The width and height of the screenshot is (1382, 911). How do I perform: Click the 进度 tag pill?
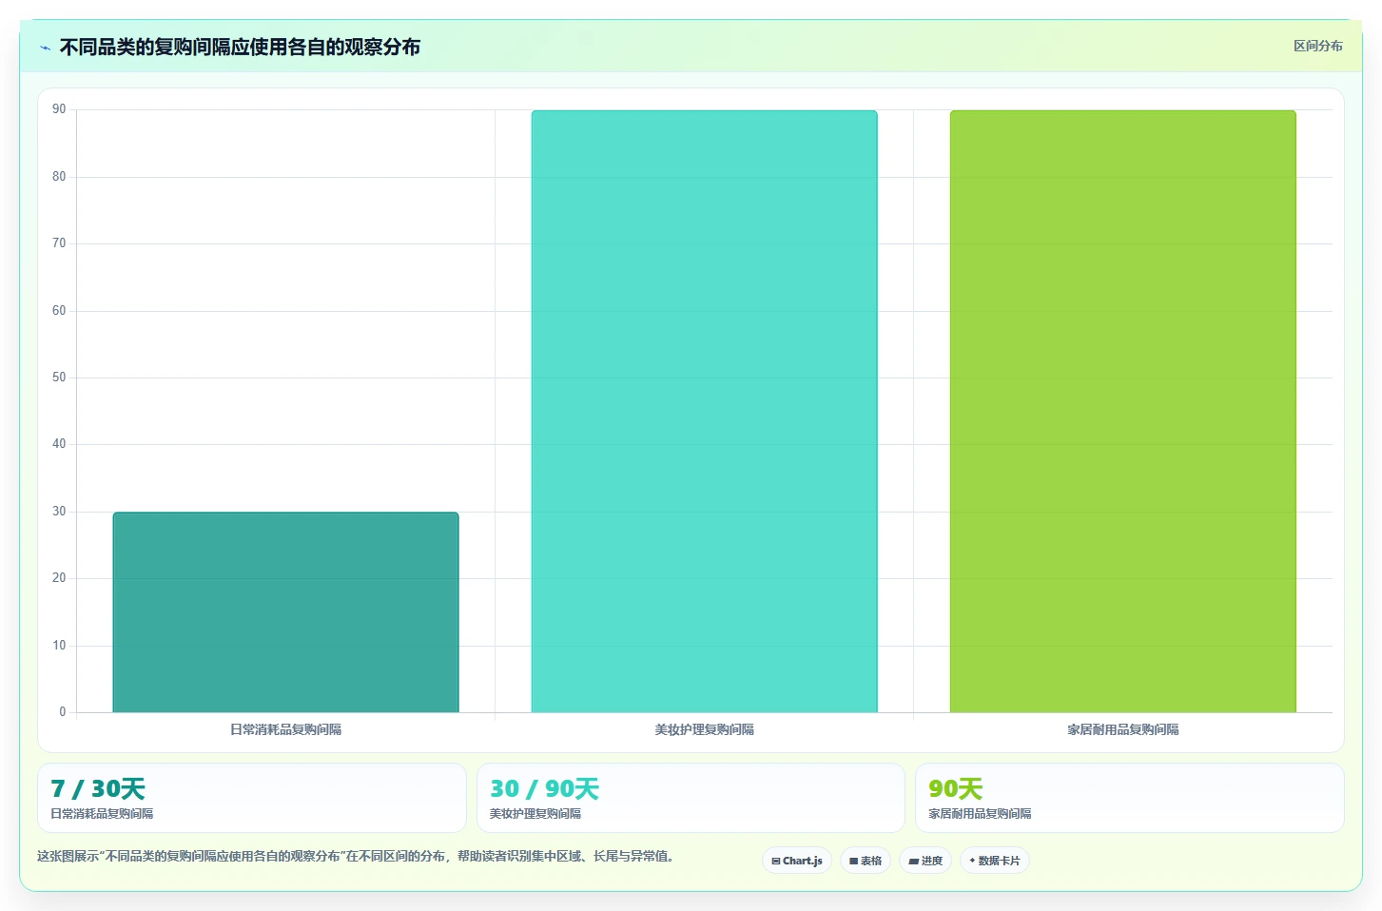[x=925, y=861]
